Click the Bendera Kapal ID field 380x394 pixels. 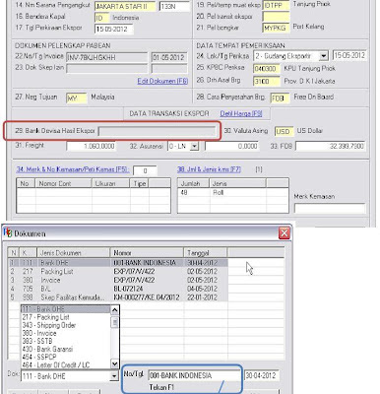click(x=102, y=18)
